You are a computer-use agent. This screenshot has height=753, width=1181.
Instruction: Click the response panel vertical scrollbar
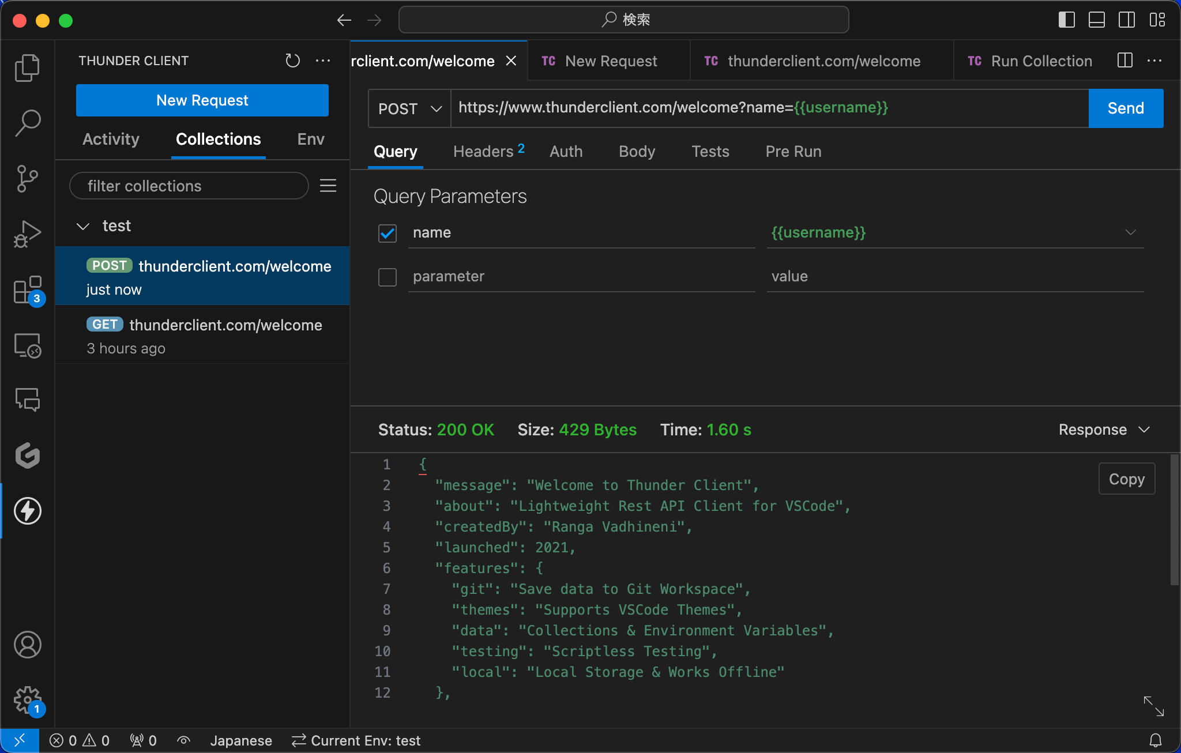point(1174,520)
